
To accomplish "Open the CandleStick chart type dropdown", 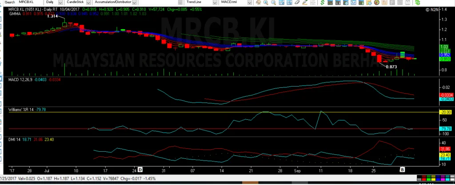I will tap(89, 2).
